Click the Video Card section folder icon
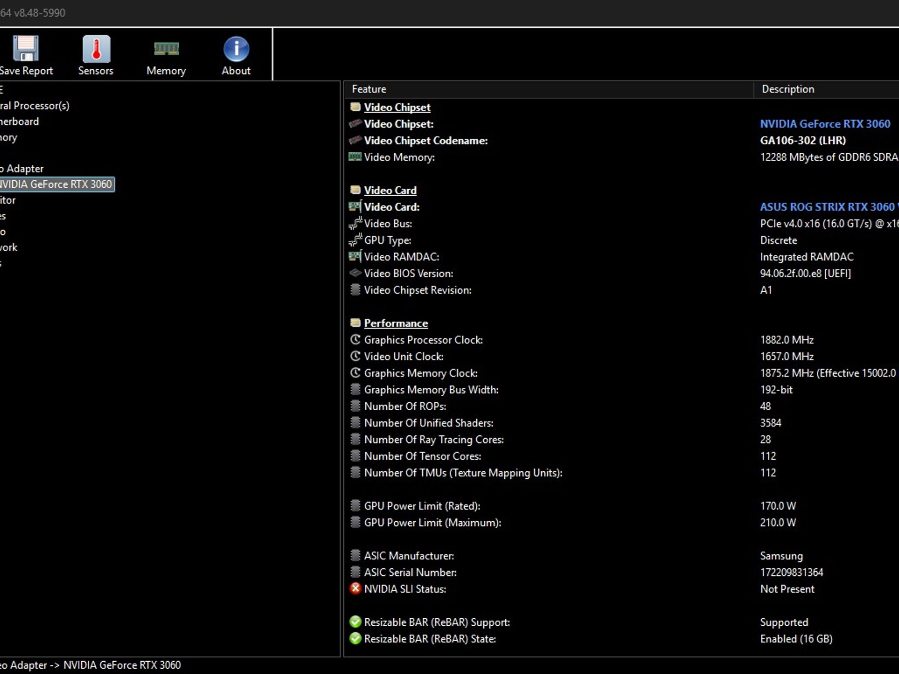899x674 pixels. (355, 190)
